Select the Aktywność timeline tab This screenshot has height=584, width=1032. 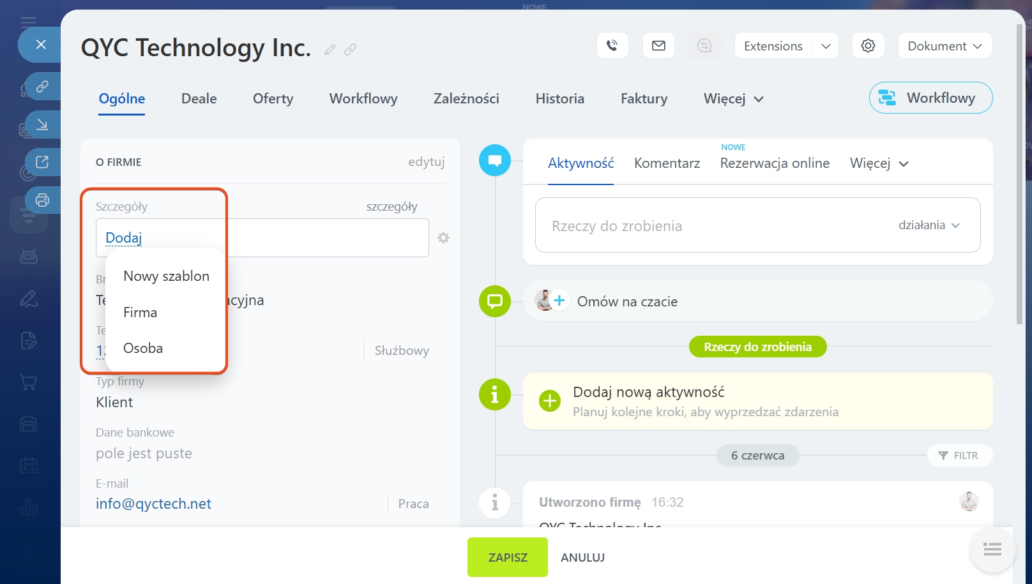tap(580, 163)
